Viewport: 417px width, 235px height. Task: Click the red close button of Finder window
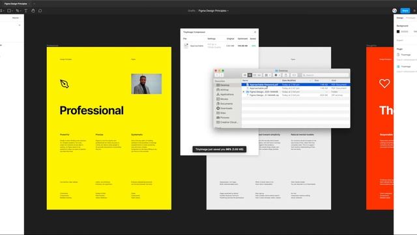point(216,70)
